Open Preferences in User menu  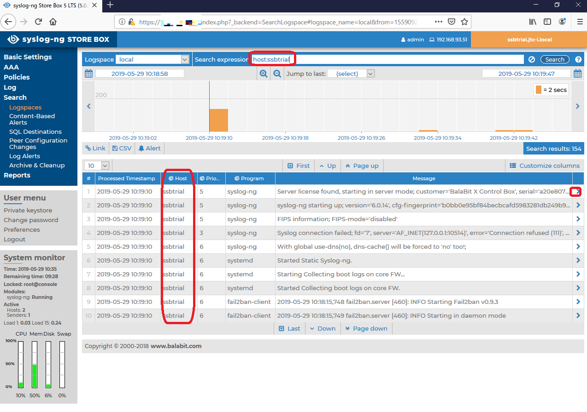[22, 229]
